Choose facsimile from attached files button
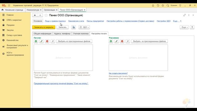The height and width of the screenshot is (111, 197). [149, 41]
